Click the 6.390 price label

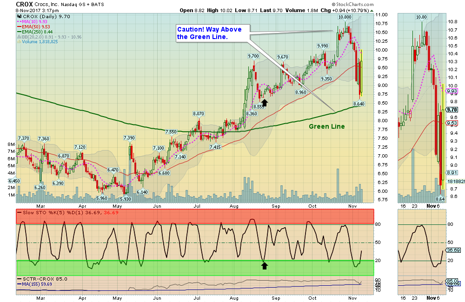pyautogui.click(x=58, y=184)
